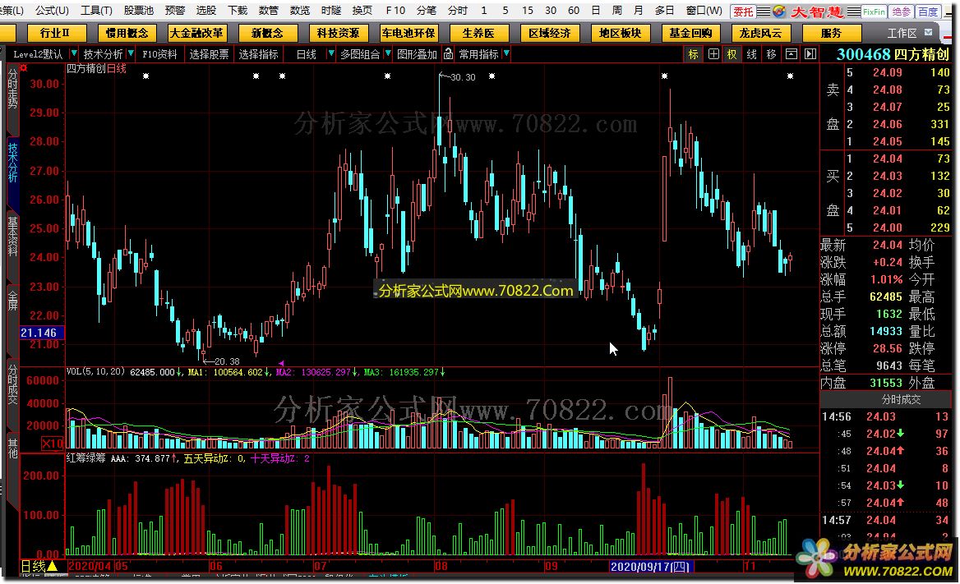Open the 工具(T) menu

(x=97, y=11)
